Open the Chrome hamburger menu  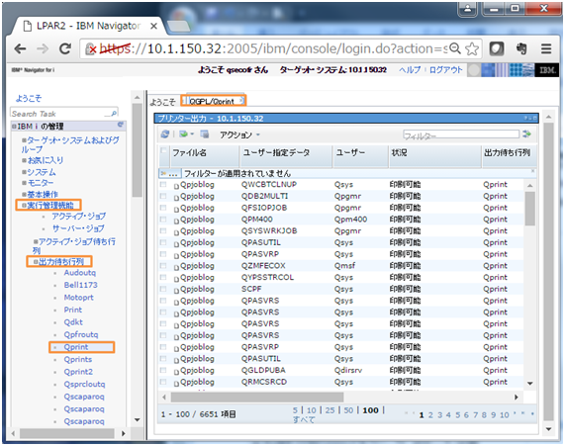pos(546,48)
